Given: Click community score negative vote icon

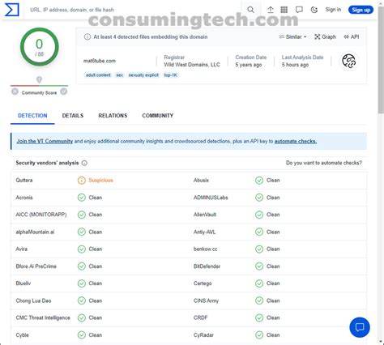Looking at the screenshot, I should click(x=15, y=92).
